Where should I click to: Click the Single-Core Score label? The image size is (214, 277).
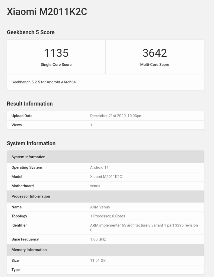pyautogui.click(x=56, y=65)
